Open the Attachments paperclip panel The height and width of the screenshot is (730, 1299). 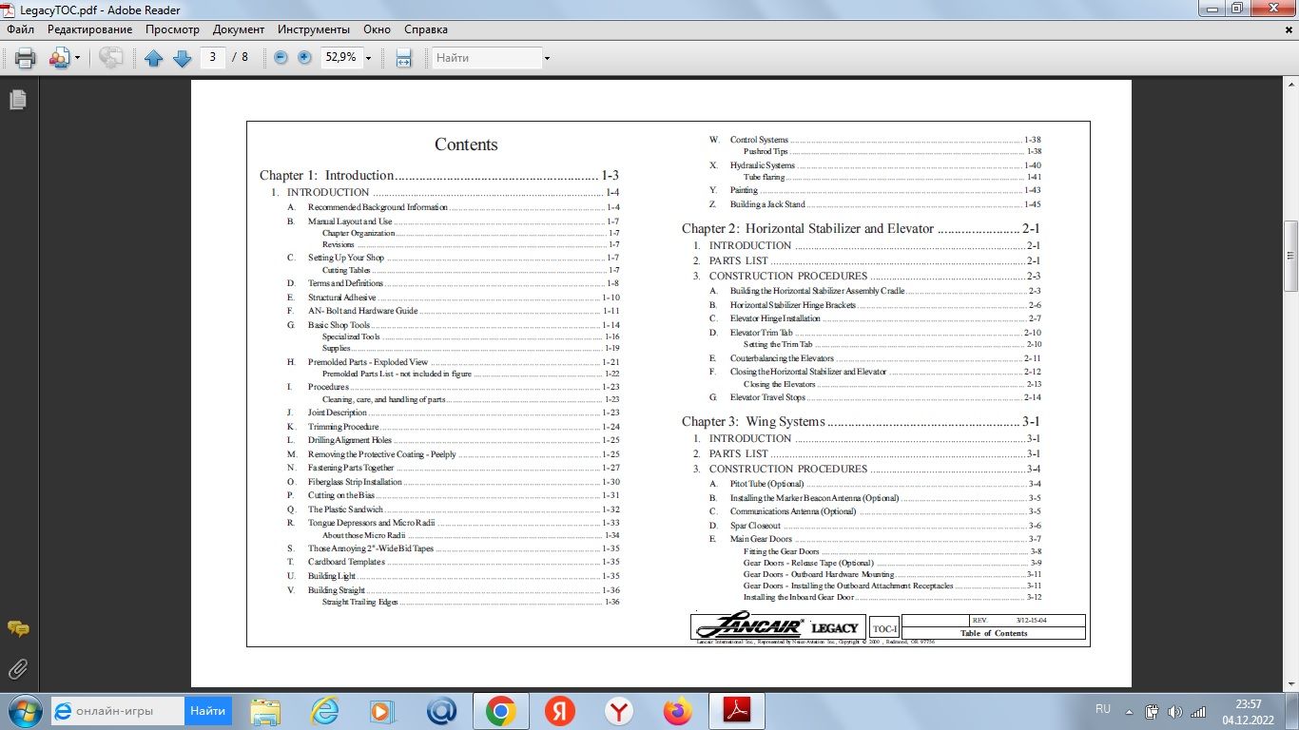point(17,668)
